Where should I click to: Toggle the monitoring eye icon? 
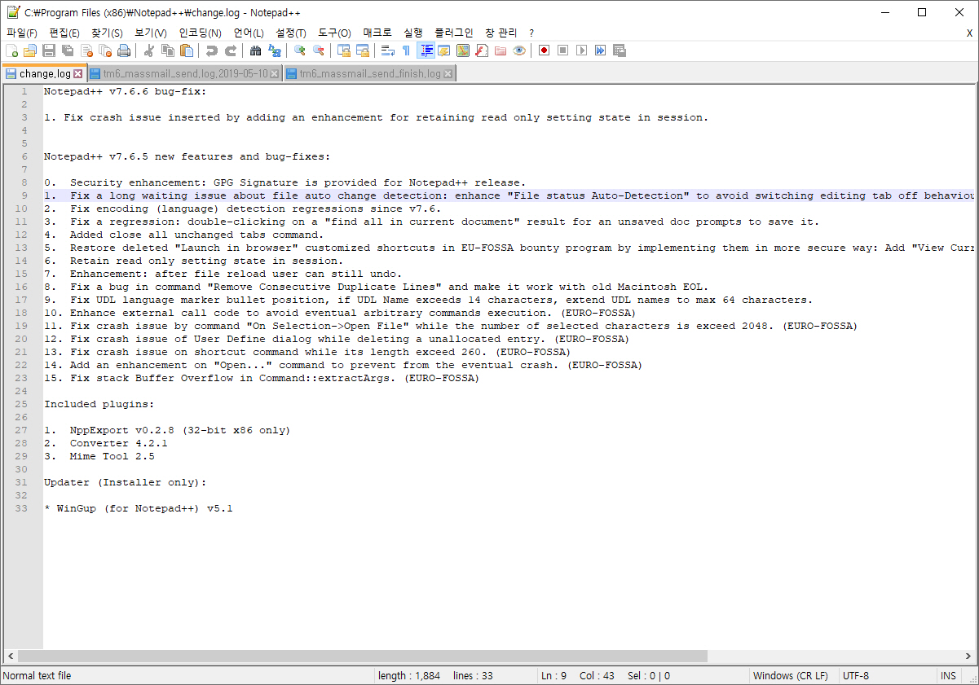tap(519, 50)
